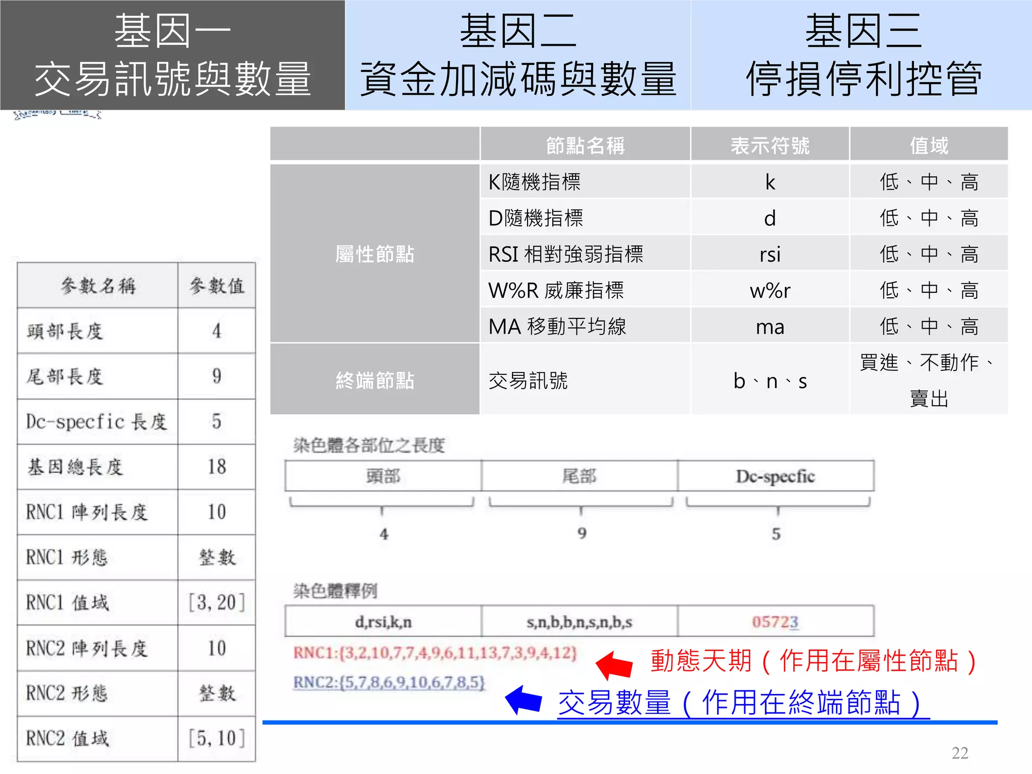Select the RNC2 陣列長度 parameter row
Viewport: 1032px width, 774px height.
click(137, 648)
